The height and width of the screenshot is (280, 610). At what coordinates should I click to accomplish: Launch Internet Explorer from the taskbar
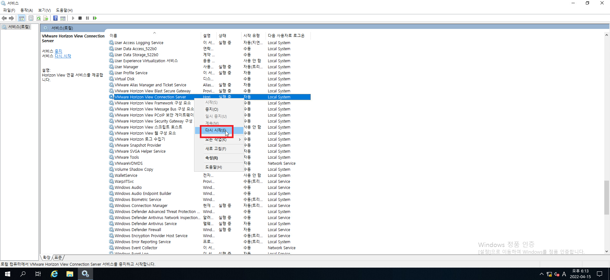pos(54,274)
